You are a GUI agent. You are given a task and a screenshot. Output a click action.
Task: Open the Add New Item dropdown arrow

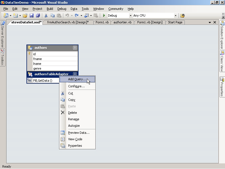(20, 15)
